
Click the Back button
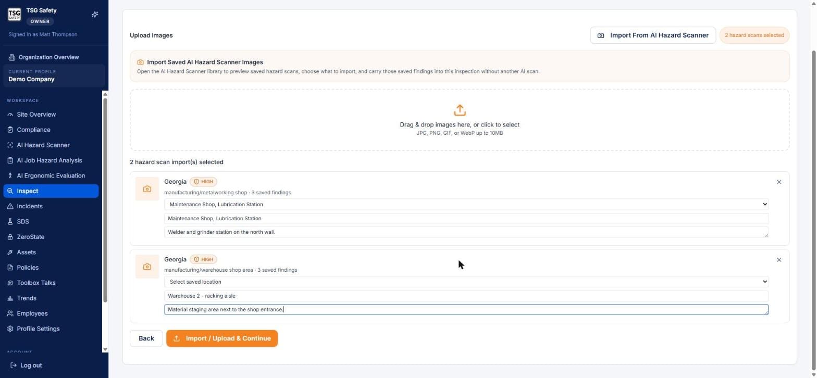[x=146, y=338]
